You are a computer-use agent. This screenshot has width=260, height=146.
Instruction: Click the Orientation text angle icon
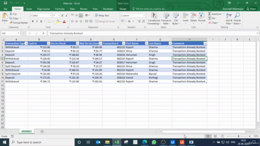[87, 15]
